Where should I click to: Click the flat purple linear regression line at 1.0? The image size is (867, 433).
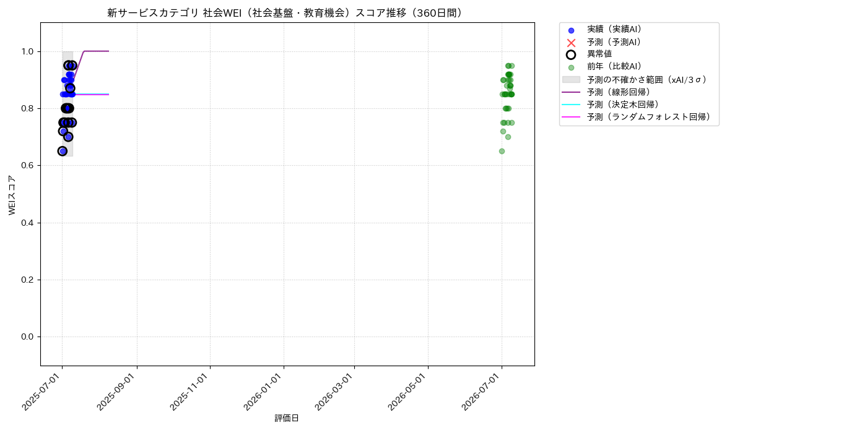coord(97,51)
